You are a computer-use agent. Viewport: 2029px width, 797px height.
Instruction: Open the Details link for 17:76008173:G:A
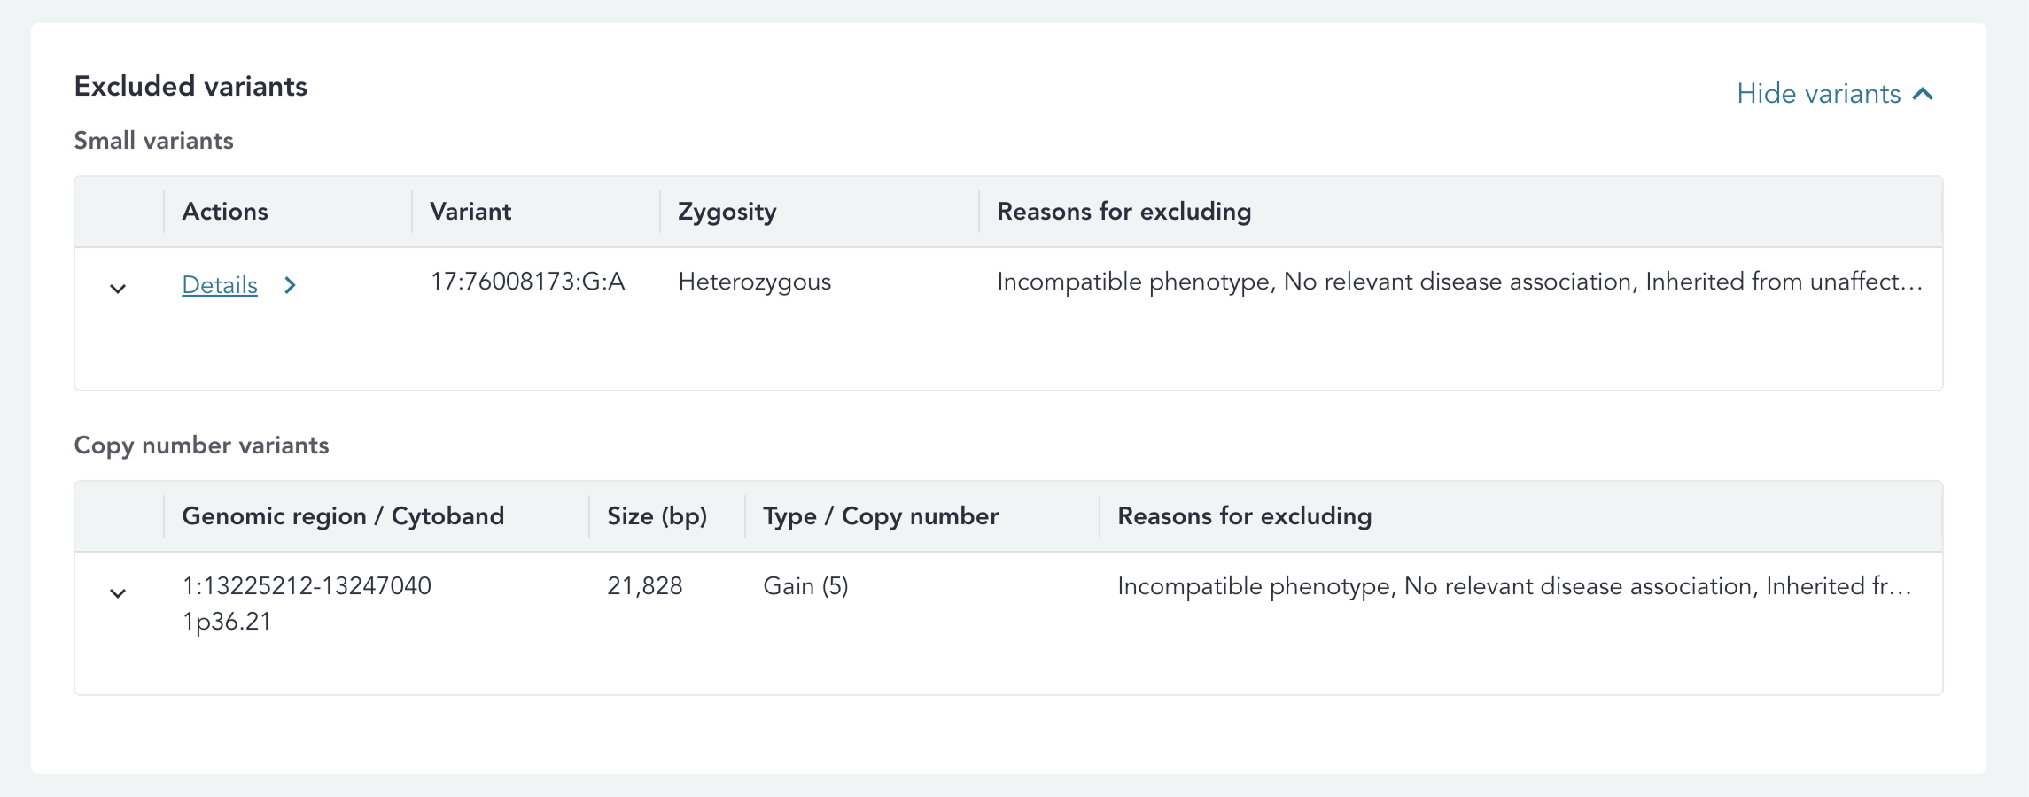(x=220, y=285)
